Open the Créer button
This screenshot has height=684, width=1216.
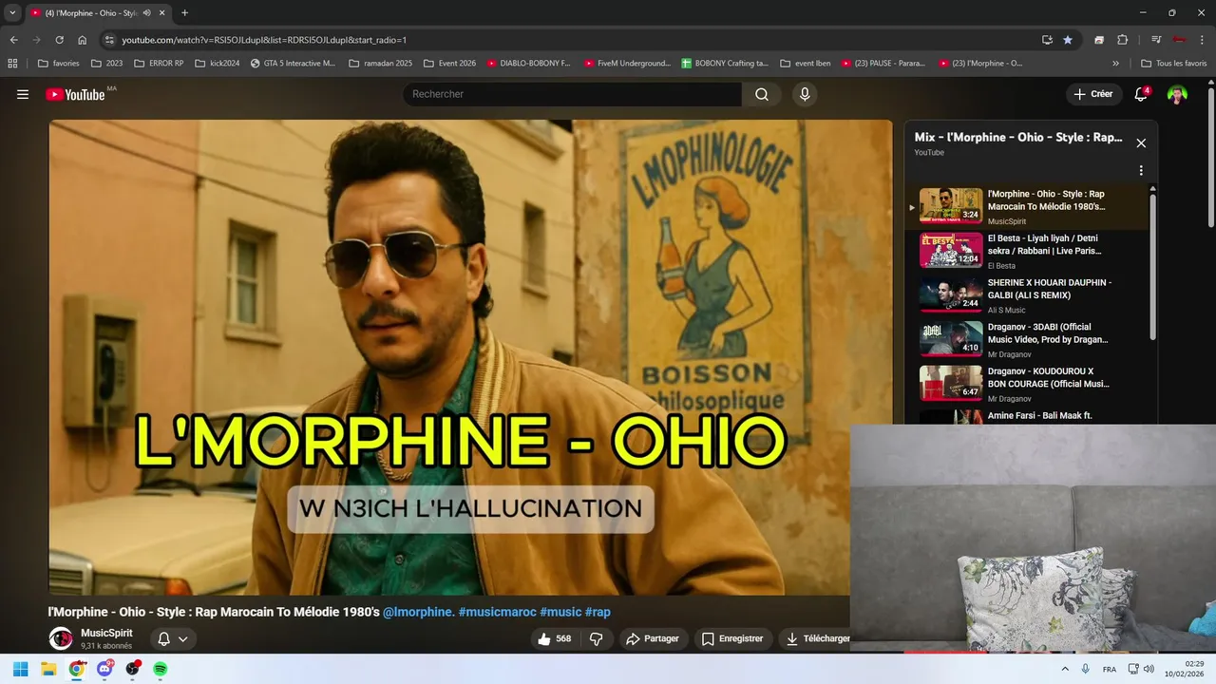[1092, 94]
